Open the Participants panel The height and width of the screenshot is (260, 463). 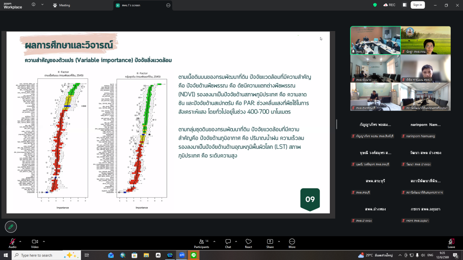tap(201, 243)
